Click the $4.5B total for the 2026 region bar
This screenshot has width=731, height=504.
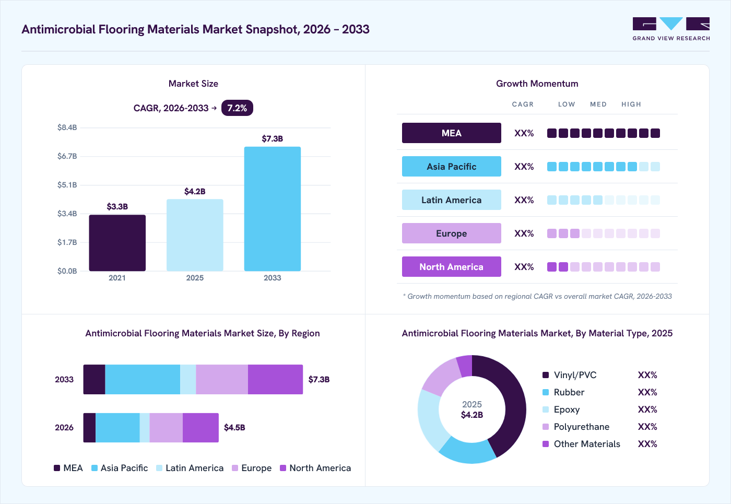234,428
